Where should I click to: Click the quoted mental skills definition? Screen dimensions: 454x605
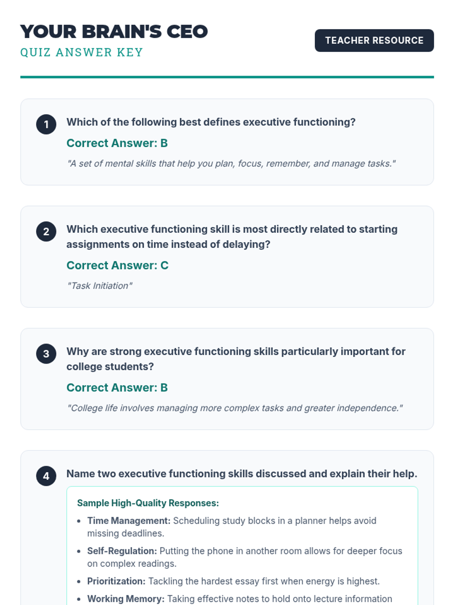coord(231,163)
